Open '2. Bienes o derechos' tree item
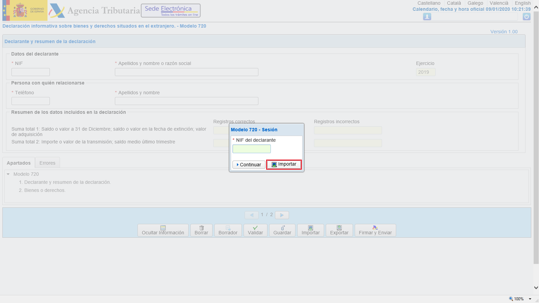The height and width of the screenshot is (303, 539). pos(42,190)
